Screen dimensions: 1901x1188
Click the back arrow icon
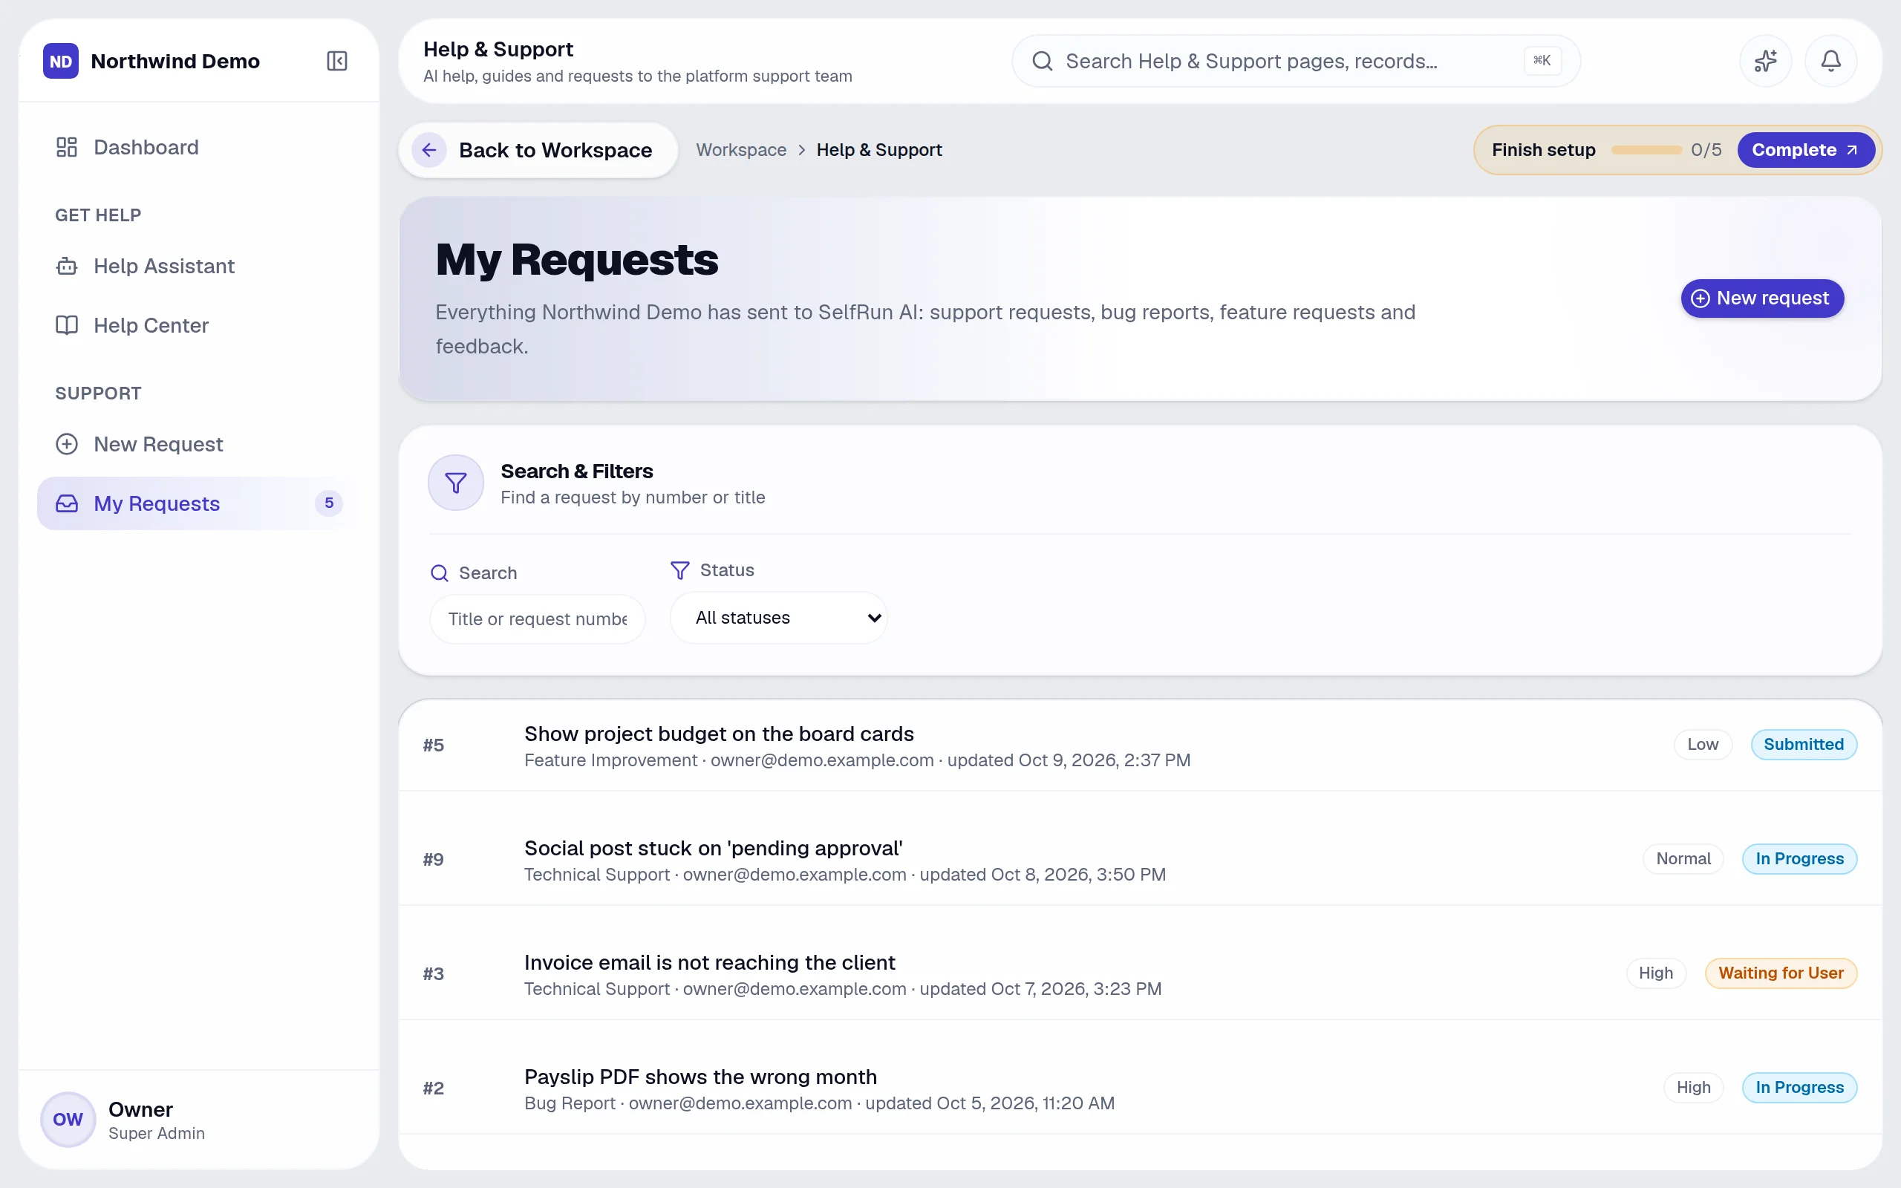point(429,150)
